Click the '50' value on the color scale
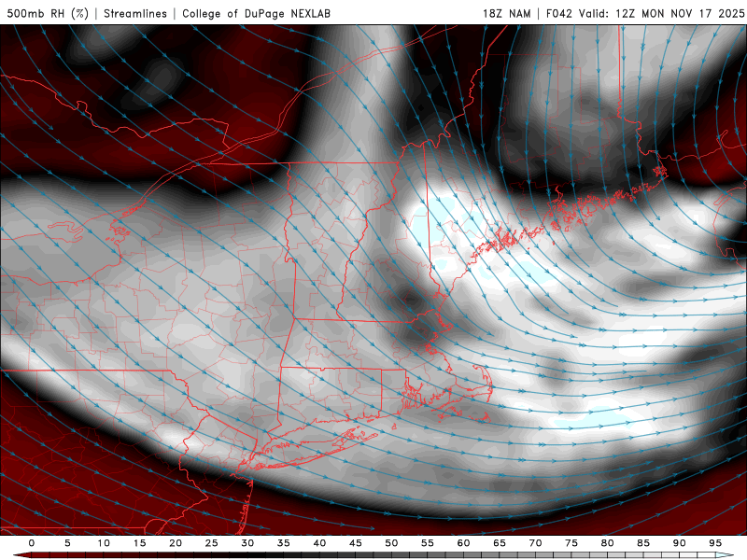This screenshot has width=747, height=560. point(391,543)
